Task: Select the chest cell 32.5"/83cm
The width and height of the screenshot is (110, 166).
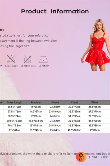Action: (74, 111)
